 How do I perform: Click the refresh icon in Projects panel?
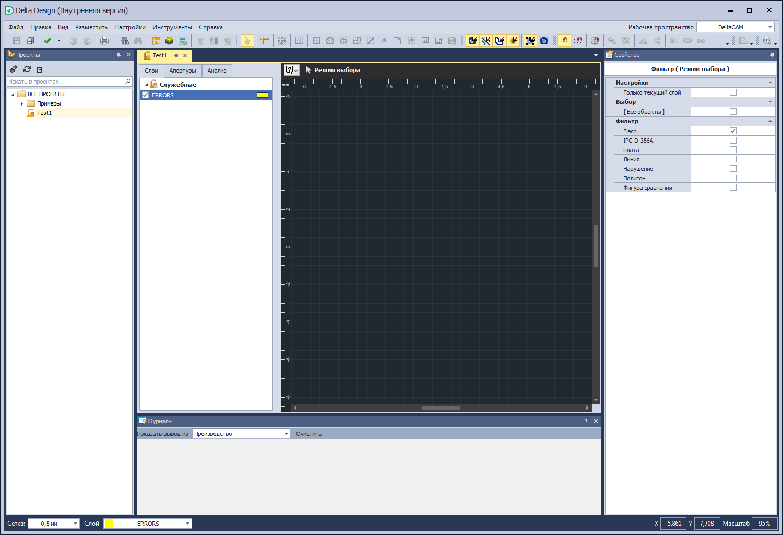tap(27, 69)
